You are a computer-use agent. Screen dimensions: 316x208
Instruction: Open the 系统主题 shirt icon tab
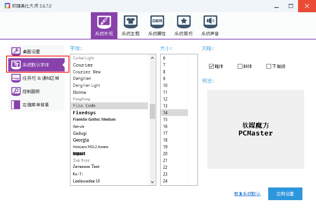(131, 22)
